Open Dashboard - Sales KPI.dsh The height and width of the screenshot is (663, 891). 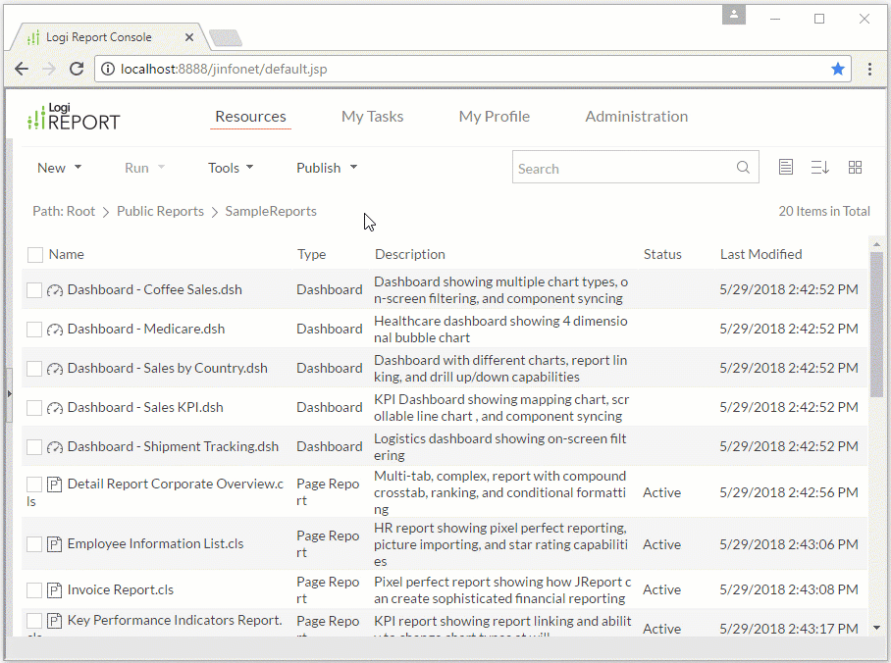145,407
